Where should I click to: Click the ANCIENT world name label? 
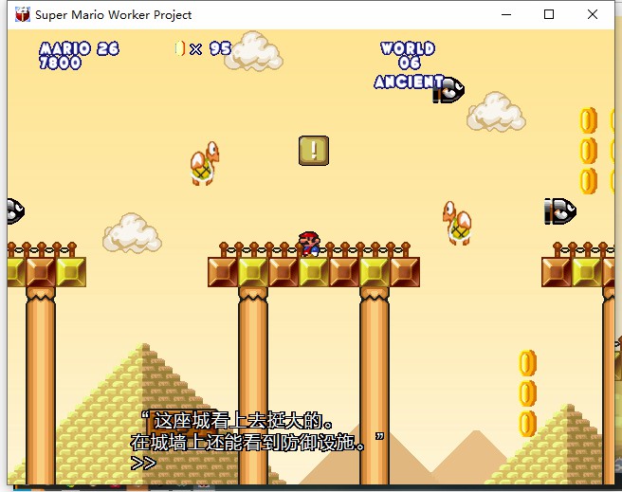409,82
